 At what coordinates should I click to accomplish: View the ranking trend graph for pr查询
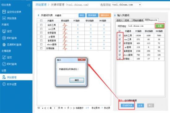point(65,37)
